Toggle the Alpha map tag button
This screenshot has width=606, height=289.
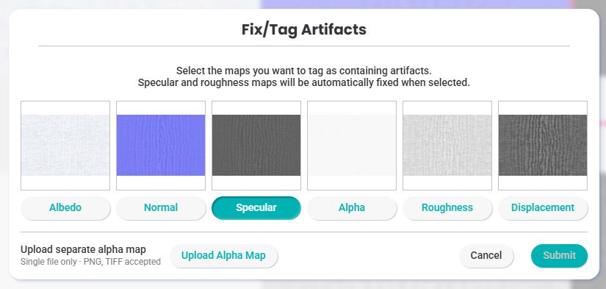click(x=352, y=208)
